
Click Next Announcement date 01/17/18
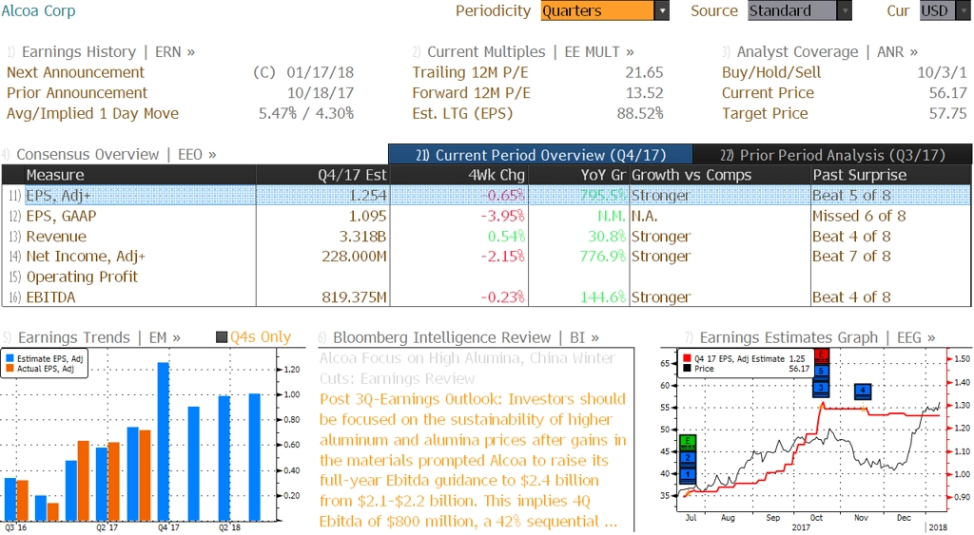coord(320,72)
